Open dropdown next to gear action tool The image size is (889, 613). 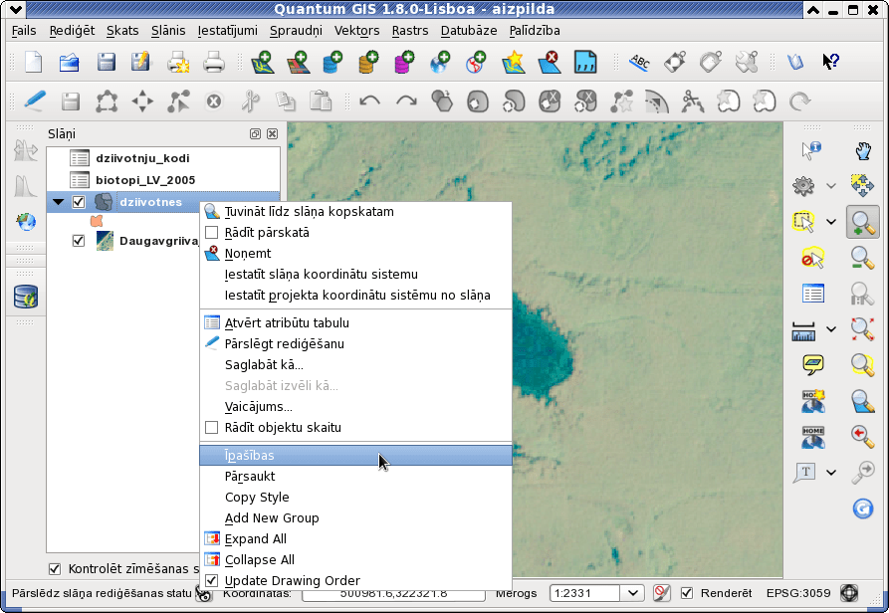tap(831, 185)
